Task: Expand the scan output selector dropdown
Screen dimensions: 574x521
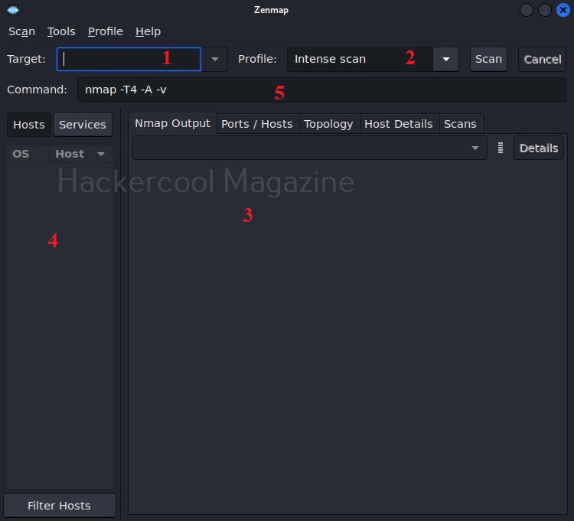Action: (310, 148)
